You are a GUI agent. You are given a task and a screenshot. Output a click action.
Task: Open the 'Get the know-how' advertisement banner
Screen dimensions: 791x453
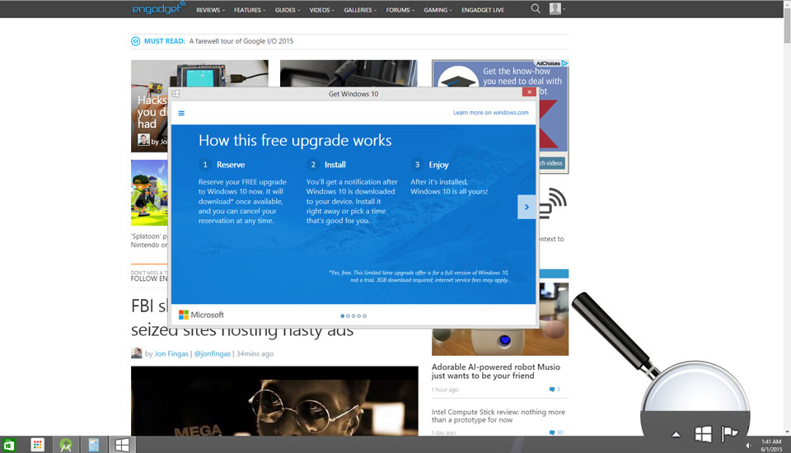(552, 116)
